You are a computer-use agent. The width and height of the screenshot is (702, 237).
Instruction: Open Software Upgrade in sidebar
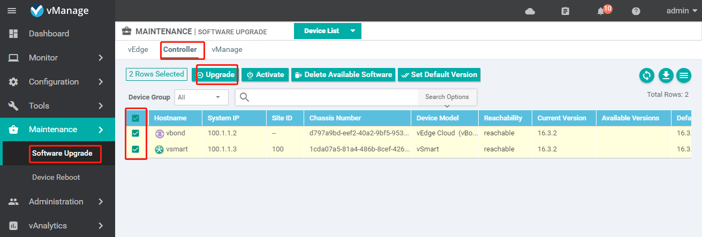[62, 154]
